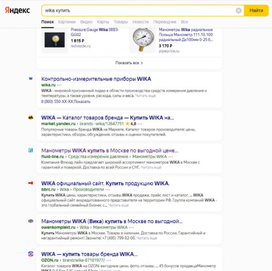The height and width of the screenshot is (271, 272).
Task: Open the options menu for owenkomplekt.ru result
Action: coord(131,227)
